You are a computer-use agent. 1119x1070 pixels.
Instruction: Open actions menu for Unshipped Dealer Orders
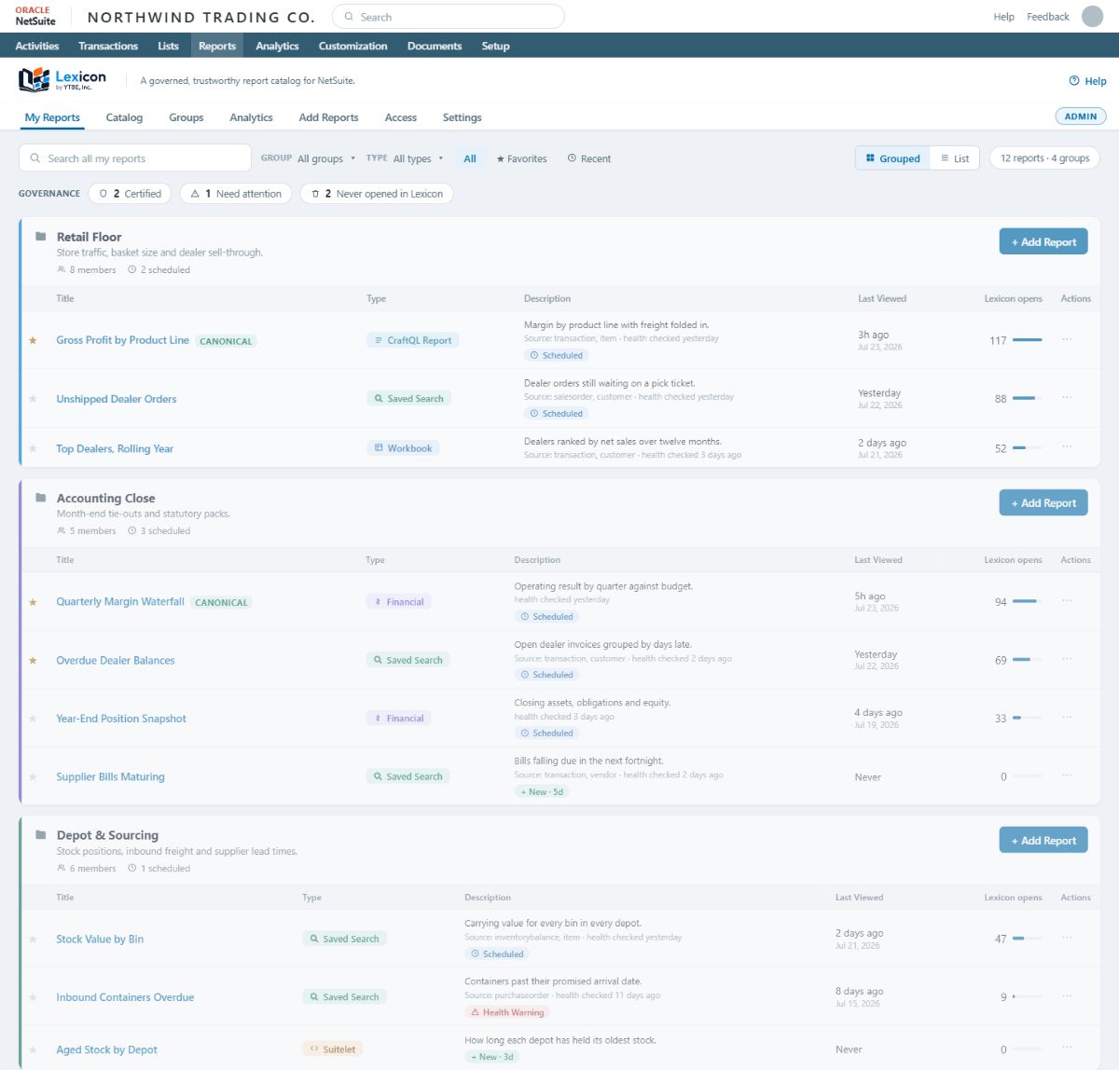(x=1067, y=398)
